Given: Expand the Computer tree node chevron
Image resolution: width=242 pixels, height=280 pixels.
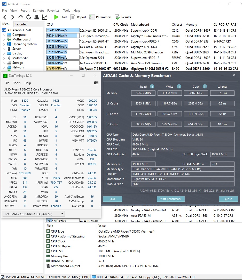Looking at the screenshot, I should [x=4, y=35].
